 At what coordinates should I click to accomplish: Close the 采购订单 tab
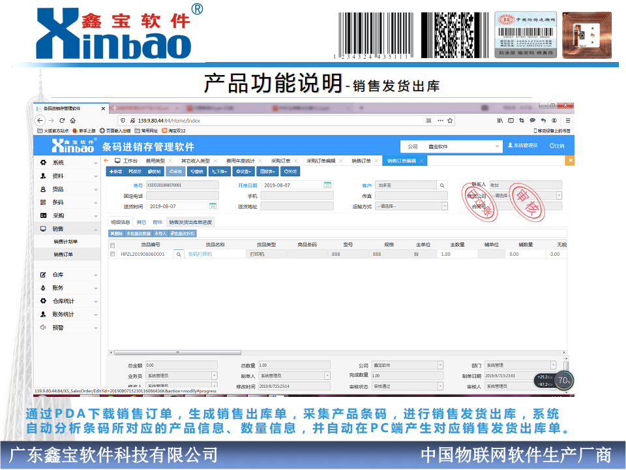point(295,161)
